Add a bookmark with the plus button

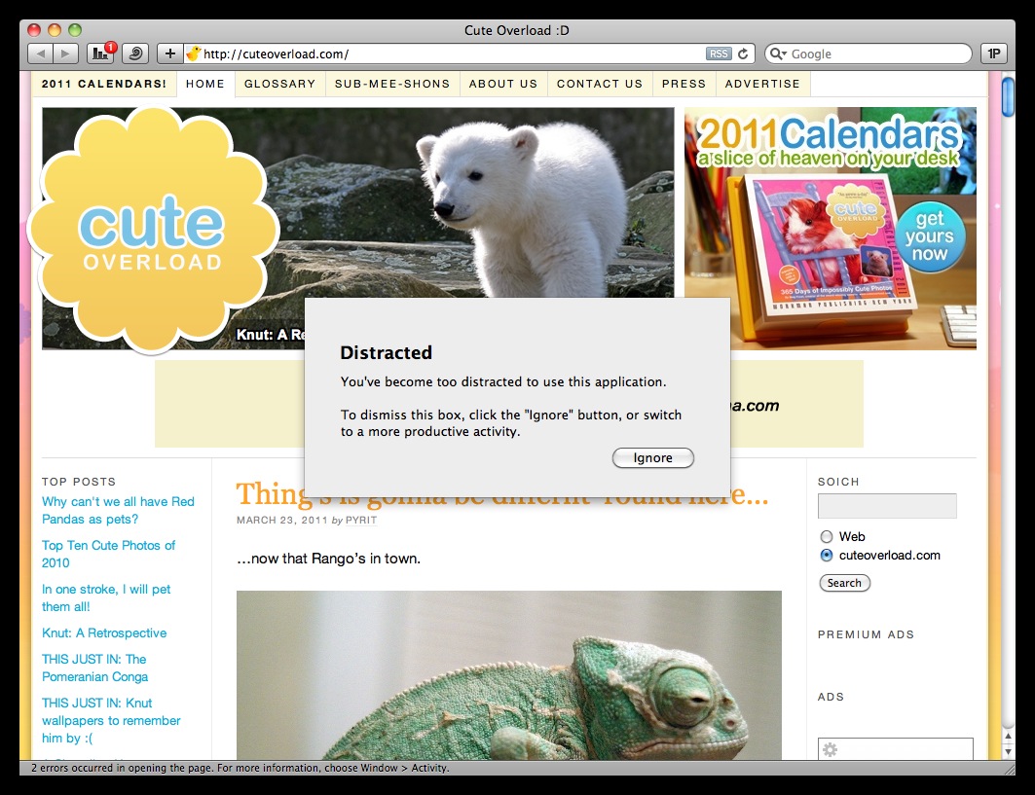(169, 54)
